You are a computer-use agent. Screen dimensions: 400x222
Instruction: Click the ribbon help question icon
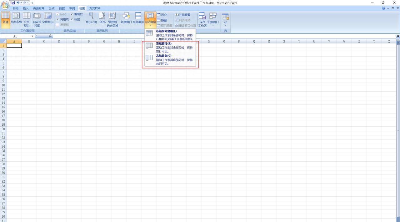[x=384, y=8]
